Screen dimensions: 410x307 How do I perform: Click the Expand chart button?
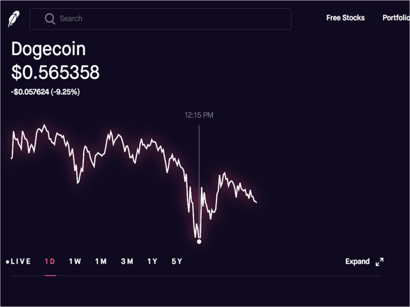pos(365,262)
